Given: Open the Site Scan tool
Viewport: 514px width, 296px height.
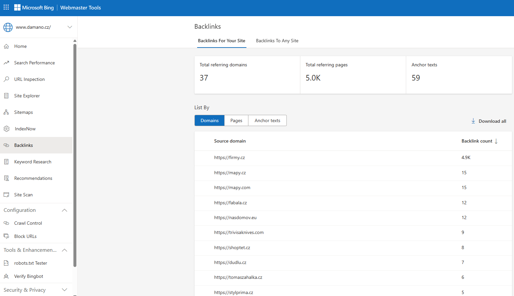Looking at the screenshot, I should (23, 195).
